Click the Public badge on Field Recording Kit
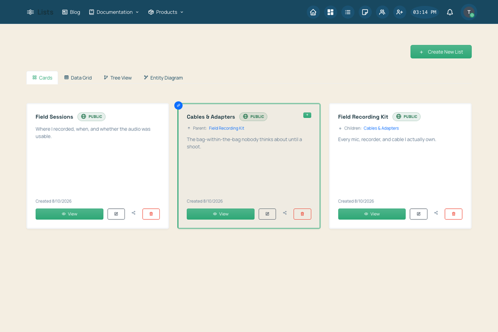This screenshot has height=332, width=498. pos(407,117)
